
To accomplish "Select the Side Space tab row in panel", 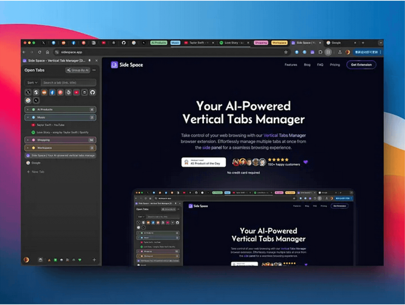I will tap(60, 155).
